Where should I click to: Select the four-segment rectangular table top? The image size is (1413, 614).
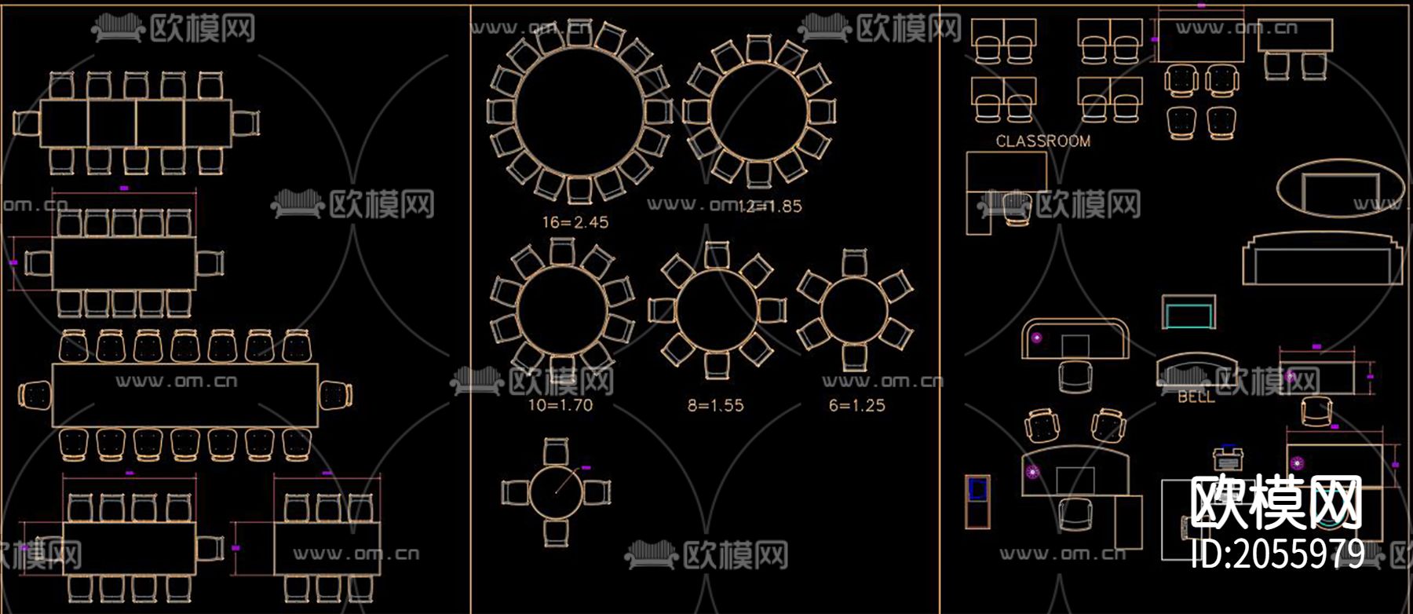(x=137, y=123)
